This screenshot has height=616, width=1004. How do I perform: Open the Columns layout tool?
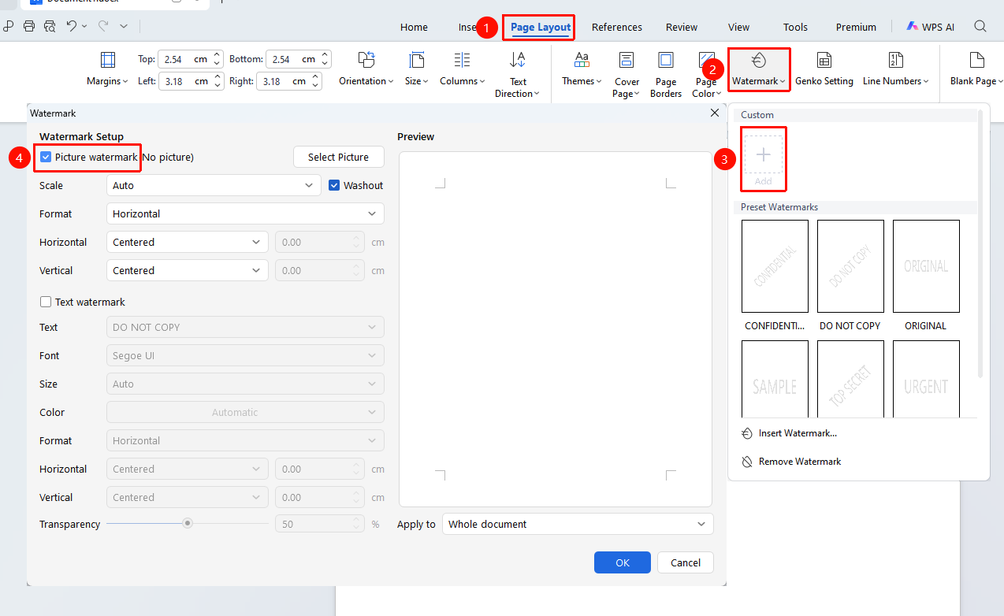pos(462,70)
